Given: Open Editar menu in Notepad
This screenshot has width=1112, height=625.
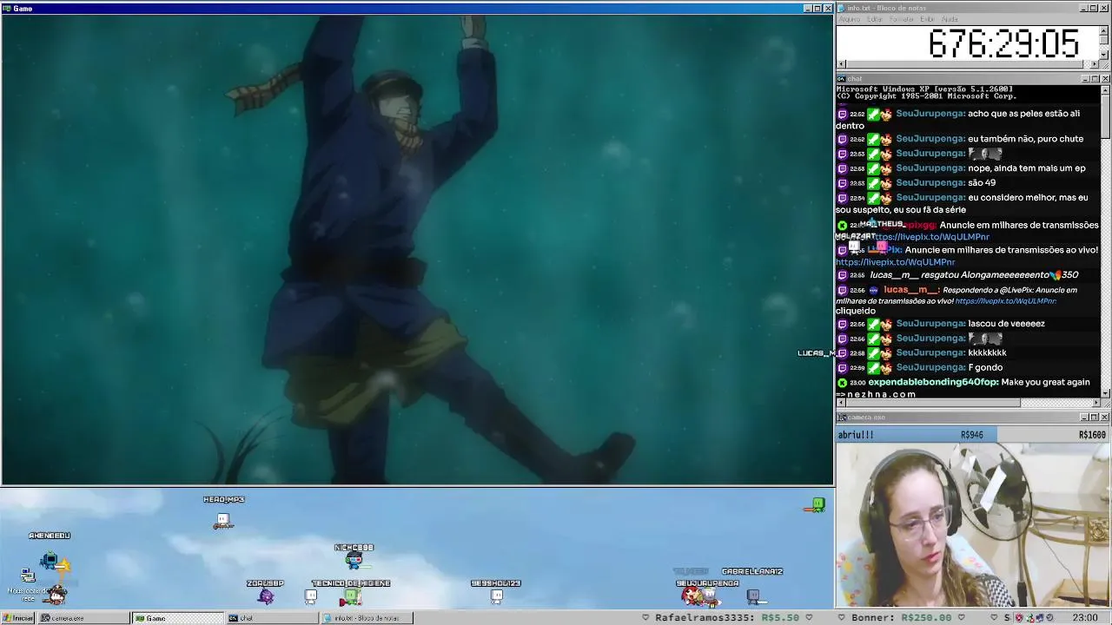Looking at the screenshot, I should (x=874, y=19).
